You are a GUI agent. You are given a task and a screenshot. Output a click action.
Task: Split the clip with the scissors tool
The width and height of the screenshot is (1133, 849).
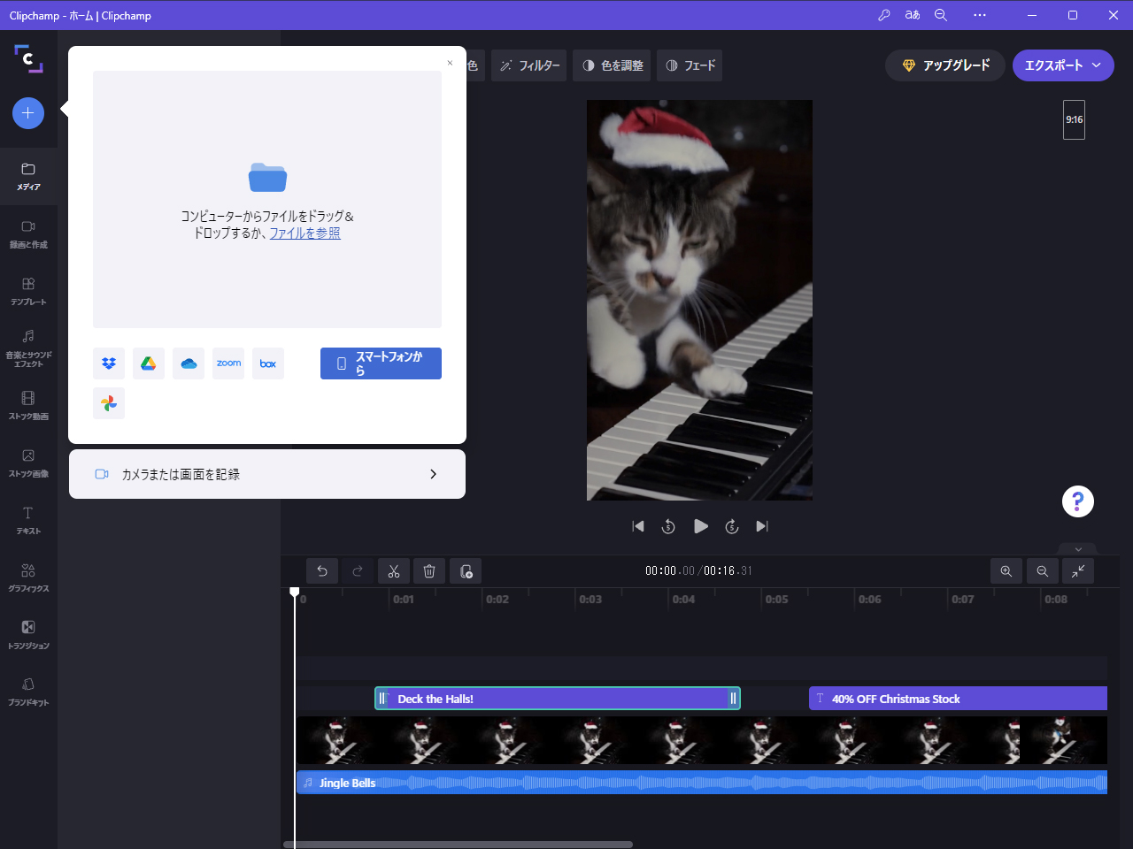point(393,570)
